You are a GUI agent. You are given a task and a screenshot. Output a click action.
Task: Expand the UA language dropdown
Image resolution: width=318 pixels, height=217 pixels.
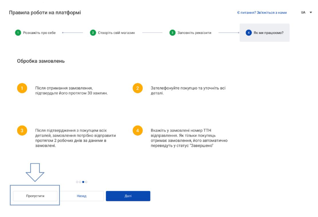pyautogui.click(x=306, y=12)
